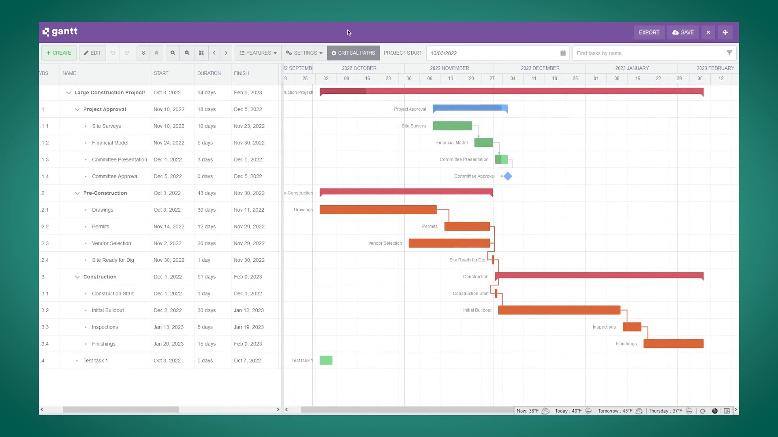Collapse the Large Construction Project row
778x437 pixels.
(68, 93)
